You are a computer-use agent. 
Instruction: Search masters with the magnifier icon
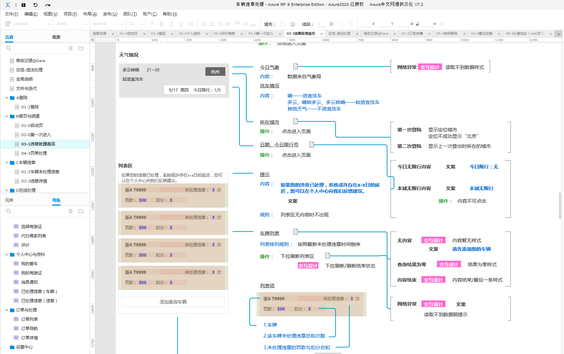(9, 211)
